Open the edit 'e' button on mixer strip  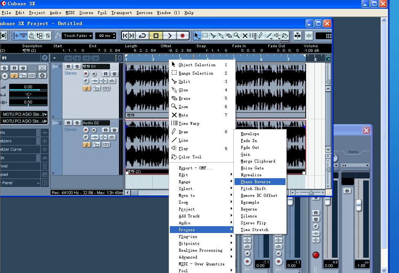[316, 226]
